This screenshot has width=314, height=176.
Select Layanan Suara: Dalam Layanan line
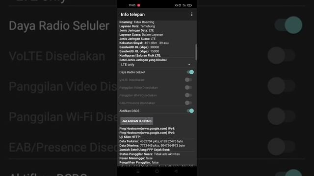pyautogui.click(x=141, y=35)
